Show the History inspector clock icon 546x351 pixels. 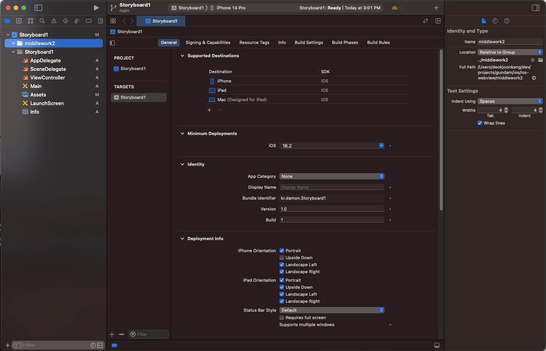[495, 21]
